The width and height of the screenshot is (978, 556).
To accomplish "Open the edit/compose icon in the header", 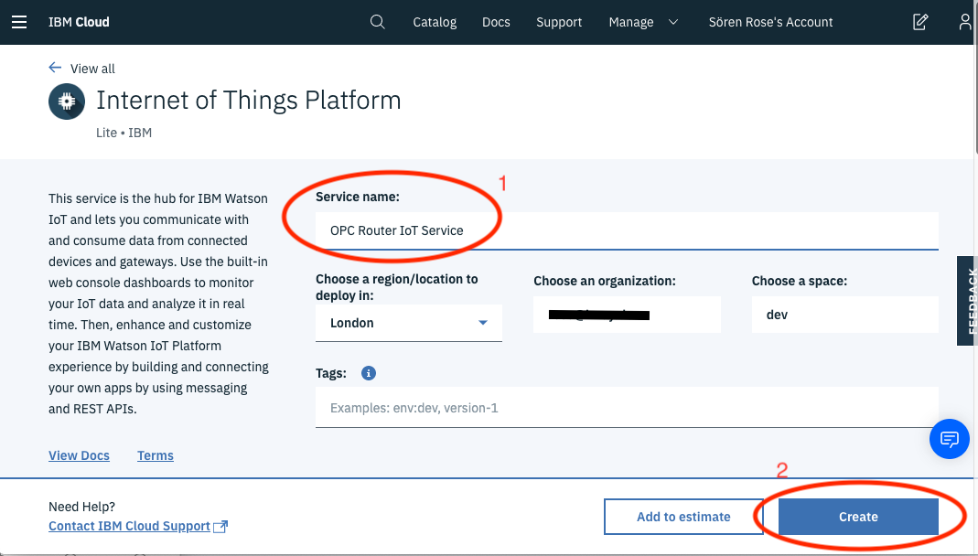I will 920,21.
